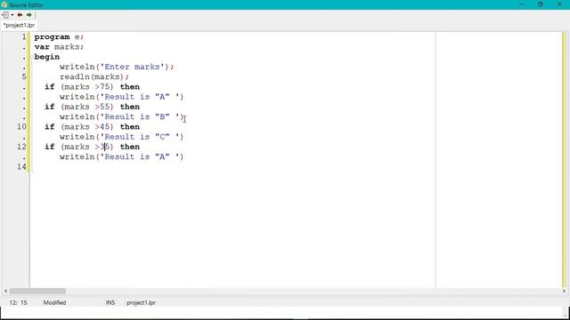
Task: Minimize the Source Editor window
Action: (522, 4)
